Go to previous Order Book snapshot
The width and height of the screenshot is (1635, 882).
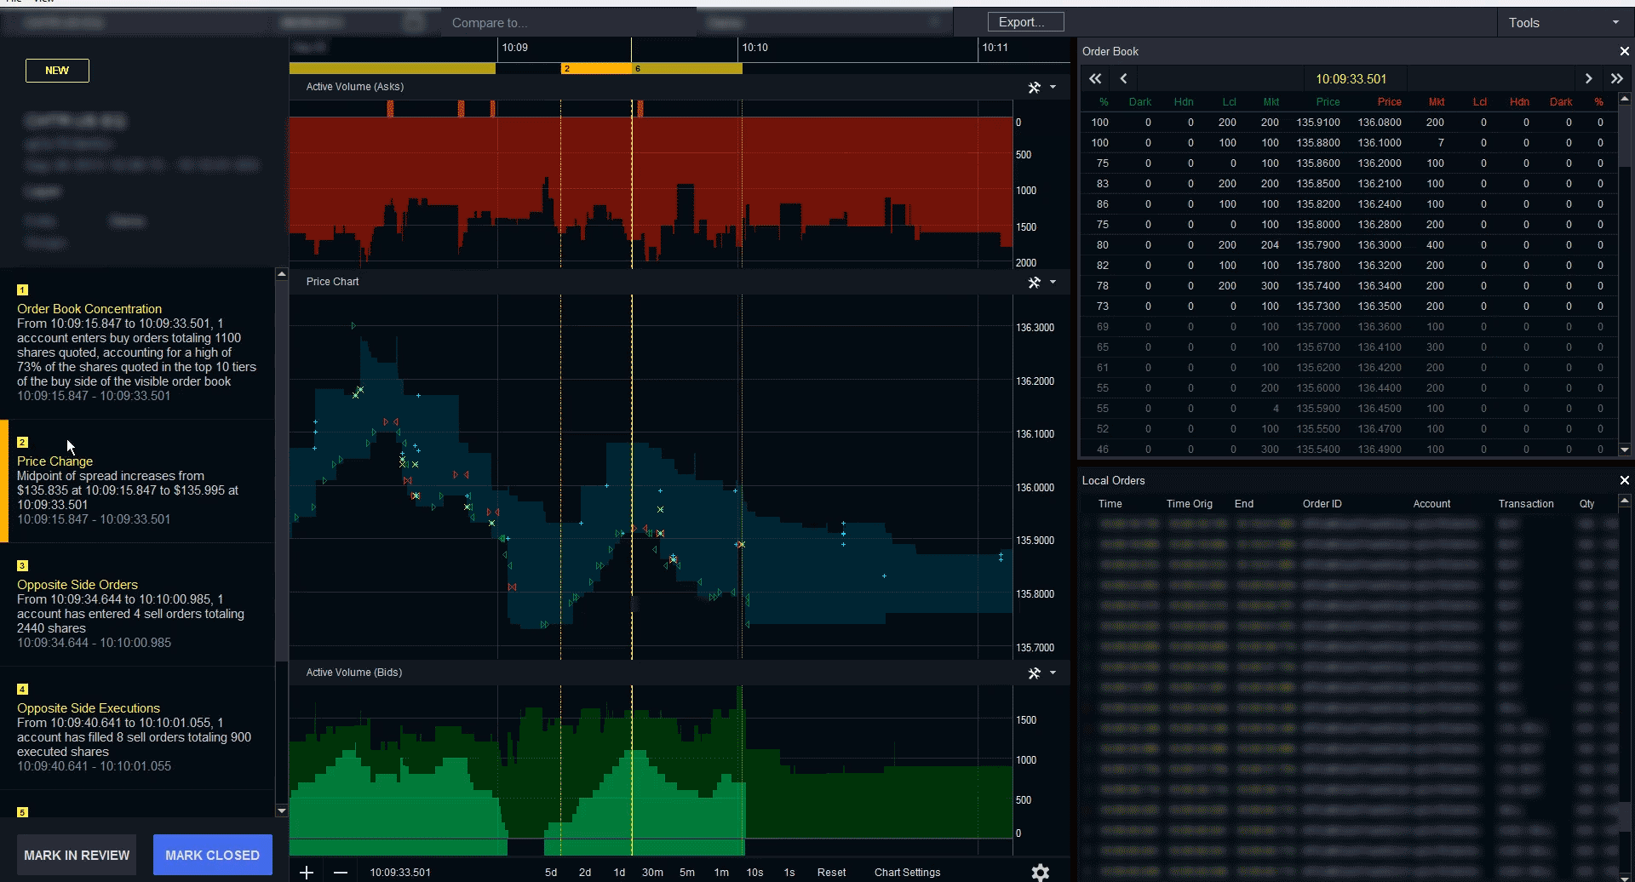tap(1124, 79)
